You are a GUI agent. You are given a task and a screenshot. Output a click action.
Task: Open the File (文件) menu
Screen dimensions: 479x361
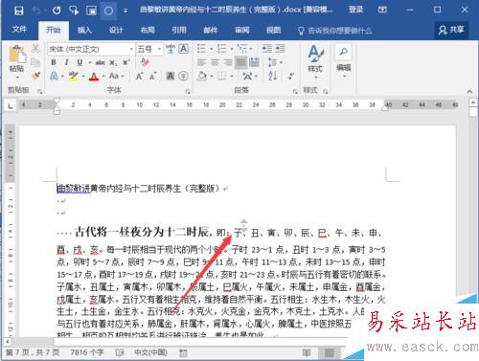point(19,30)
